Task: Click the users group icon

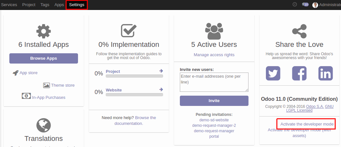Action: pos(214,31)
